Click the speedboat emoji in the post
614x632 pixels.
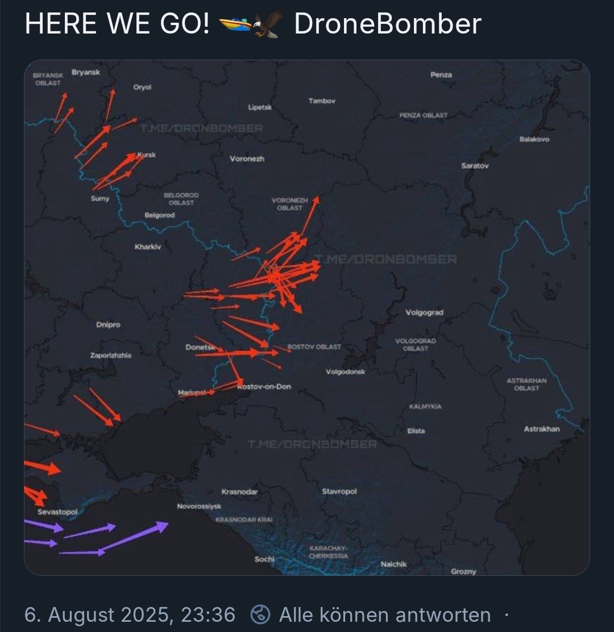coord(235,24)
